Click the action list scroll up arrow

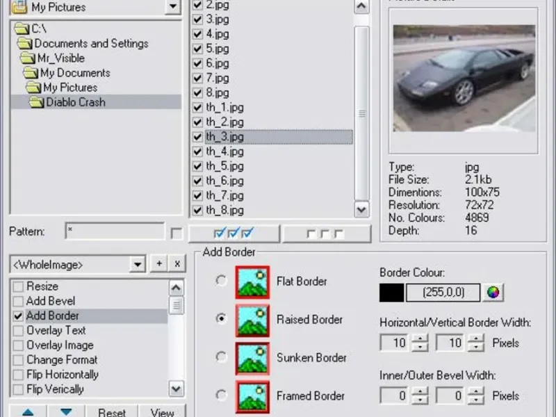pos(177,288)
